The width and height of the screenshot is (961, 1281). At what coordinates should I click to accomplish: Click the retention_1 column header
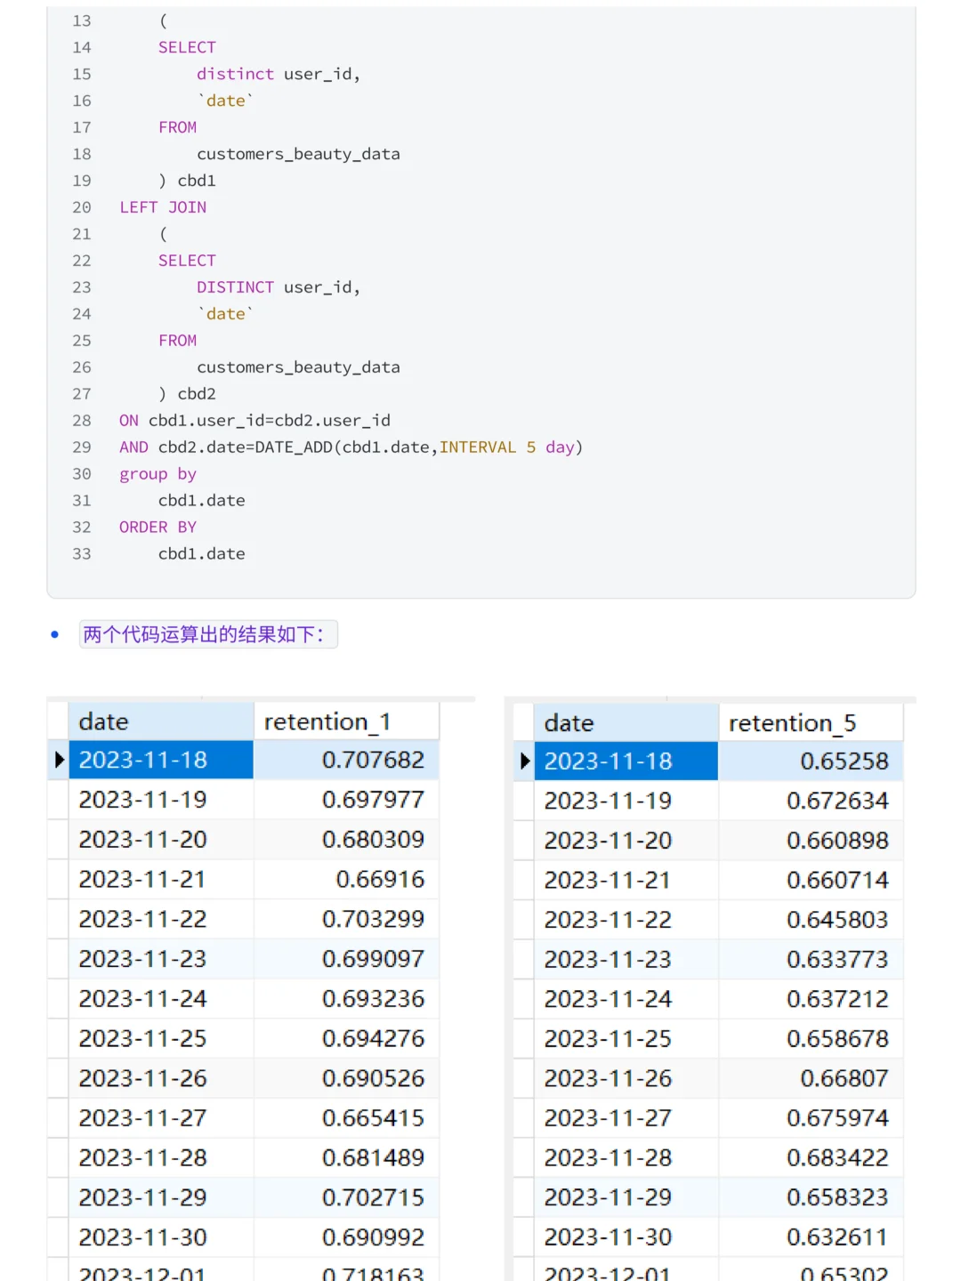326,721
